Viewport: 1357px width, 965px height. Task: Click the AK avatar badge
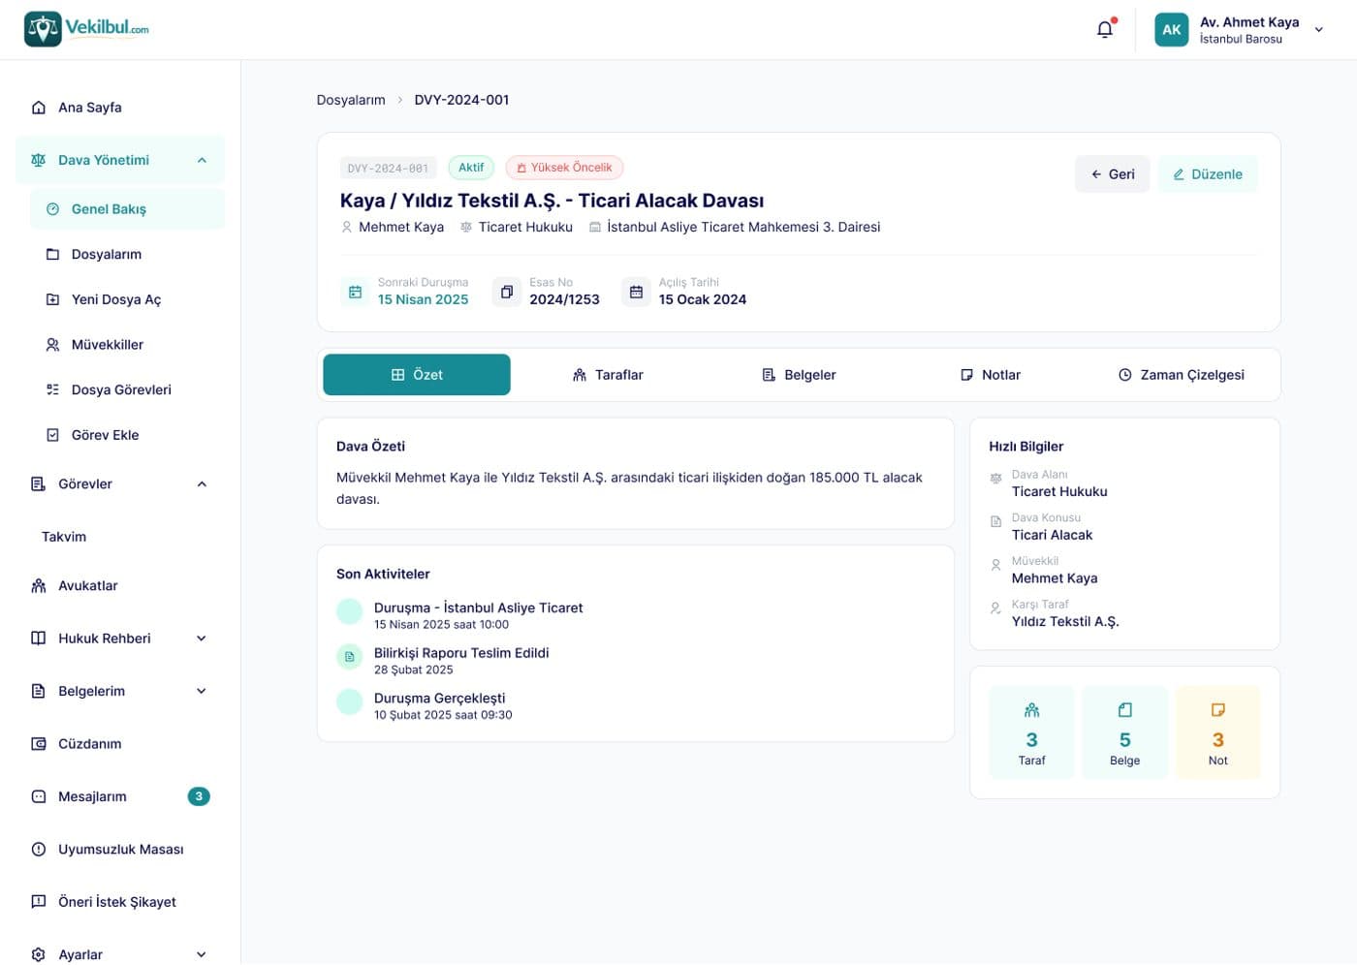point(1171,29)
